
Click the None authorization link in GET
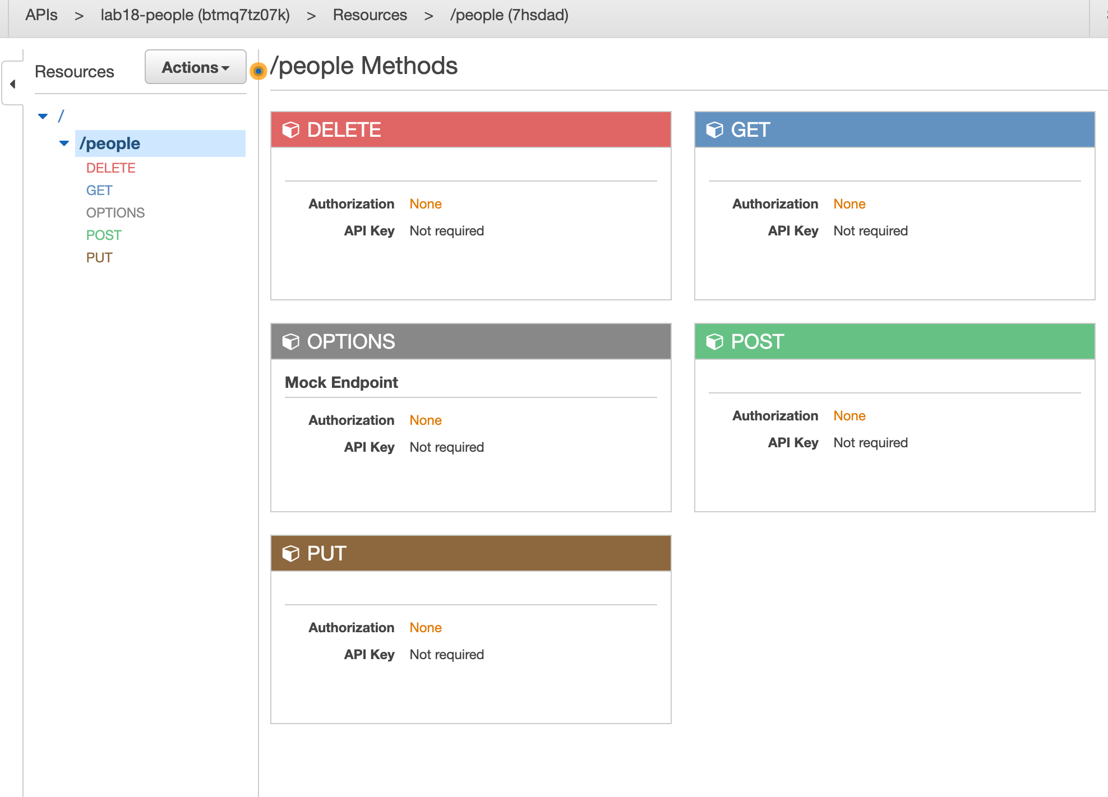point(850,204)
